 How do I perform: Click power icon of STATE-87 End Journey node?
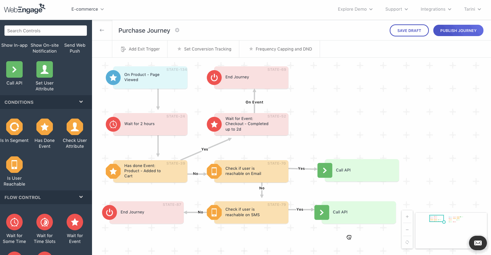pos(110,212)
